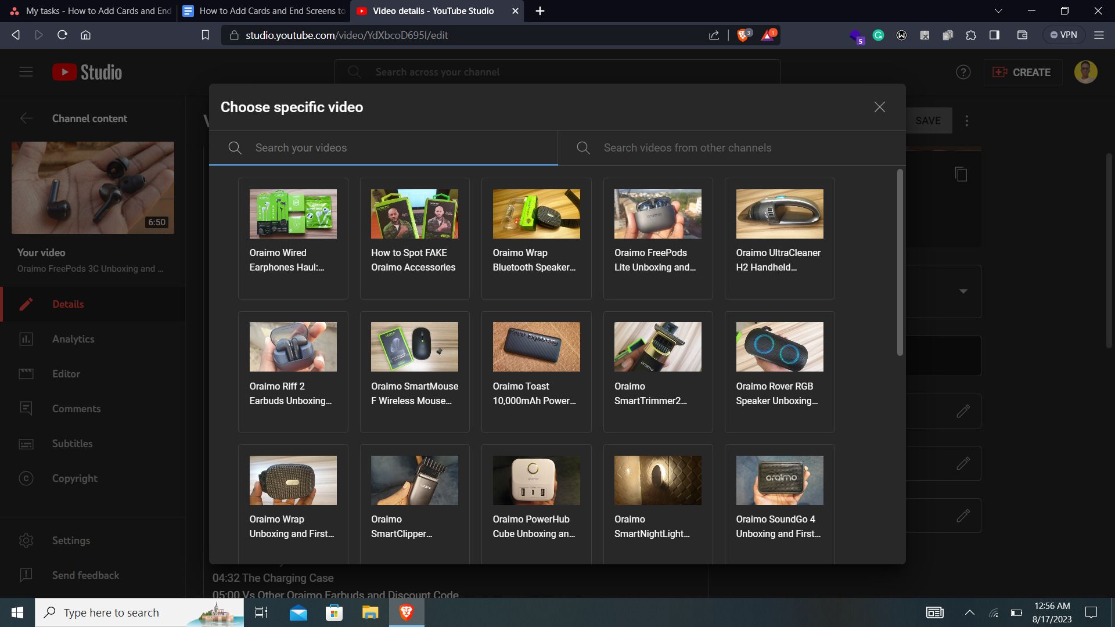Select Oraimo SmartTrimmer2 video
This screenshot has height=627, width=1115.
658,372
